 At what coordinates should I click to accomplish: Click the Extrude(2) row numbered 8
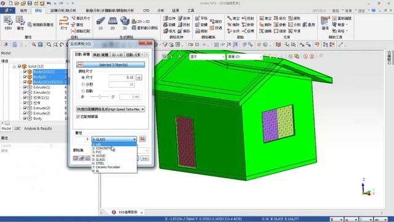click(x=41, y=108)
